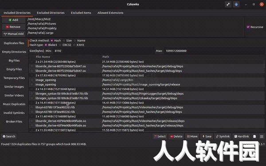Switch to Included Directories tab
The image size is (266, 166).
click(17, 13)
